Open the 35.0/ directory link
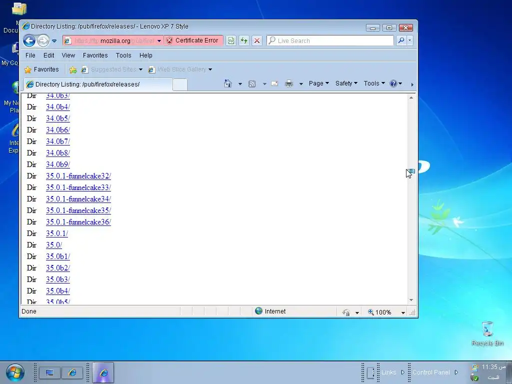Viewport: 512px width, 384px height. pyautogui.click(x=54, y=245)
